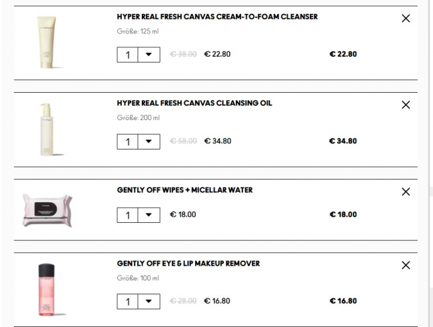Viewport: 433px width, 327px height.
Task: Remove Fresh Canvas Cleansing Oil item
Action: pos(406,105)
